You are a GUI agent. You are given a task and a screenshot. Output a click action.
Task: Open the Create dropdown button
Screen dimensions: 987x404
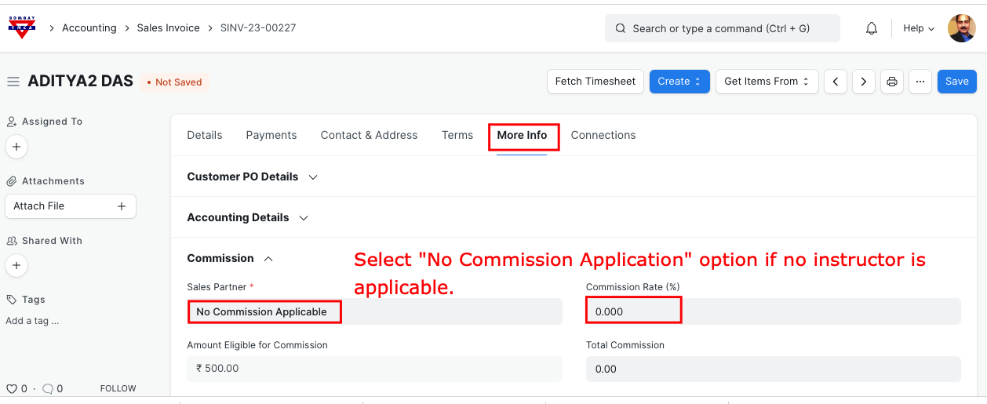[679, 82]
